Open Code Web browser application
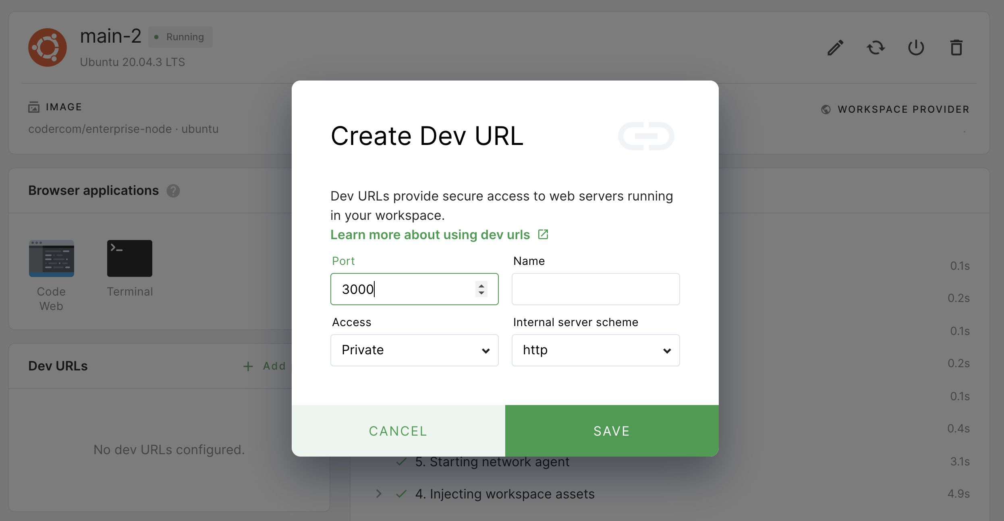Screen dimensions: 1004x521 tap(51, 258)
